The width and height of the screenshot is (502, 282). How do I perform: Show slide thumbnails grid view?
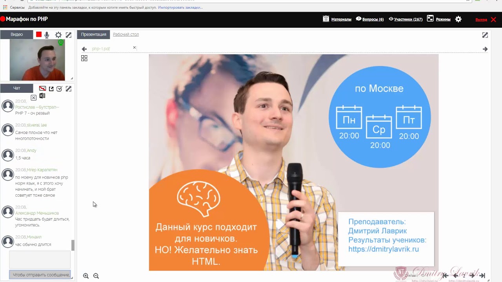[x=84, y=58]
